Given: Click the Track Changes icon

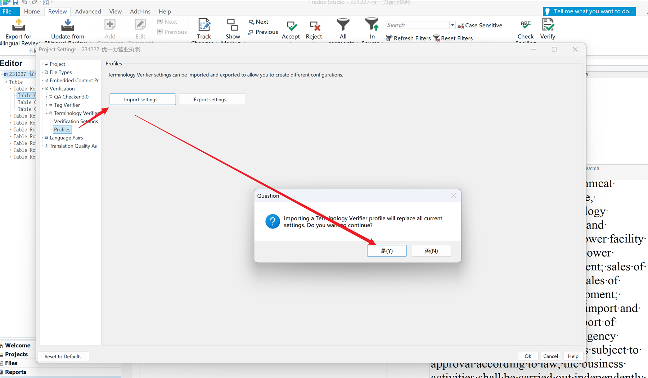Looking at the screenshot, I should pyautogui.click(x=204, y=25).
